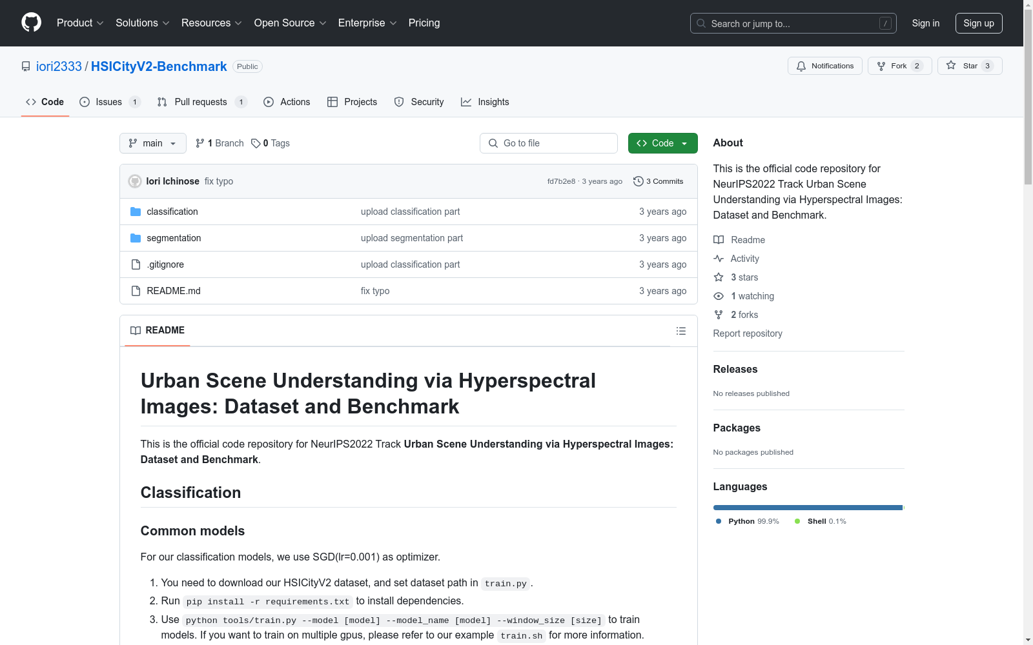Star the repository with the Star button
Screen dimensions: 1033x645
click(970, 66)
